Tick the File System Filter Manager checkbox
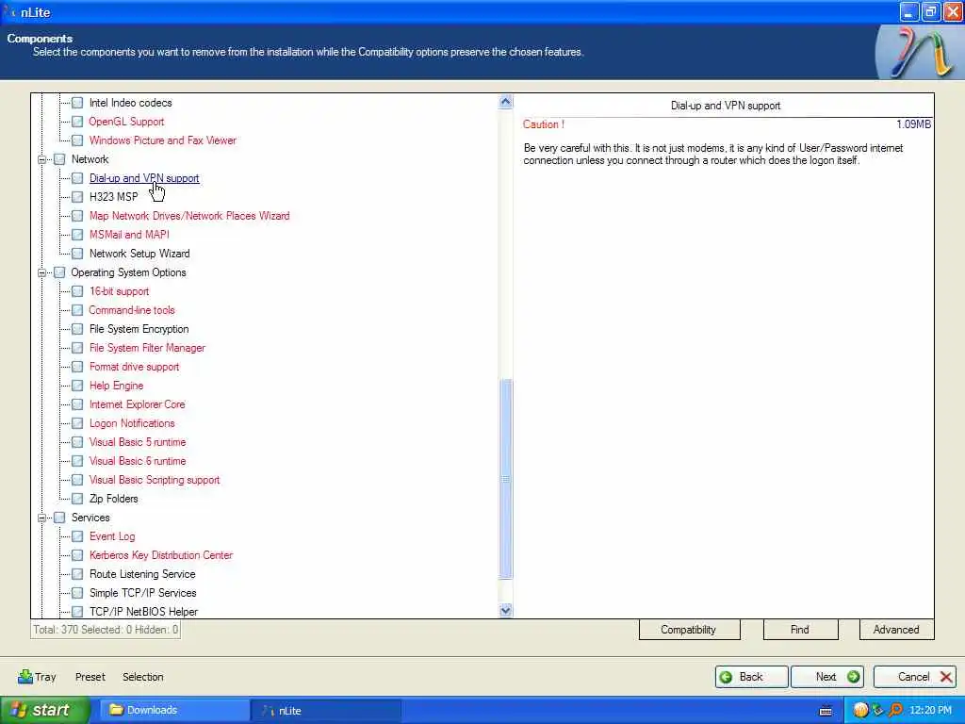The width and height of the screenshot is (965, 724). 77,348
